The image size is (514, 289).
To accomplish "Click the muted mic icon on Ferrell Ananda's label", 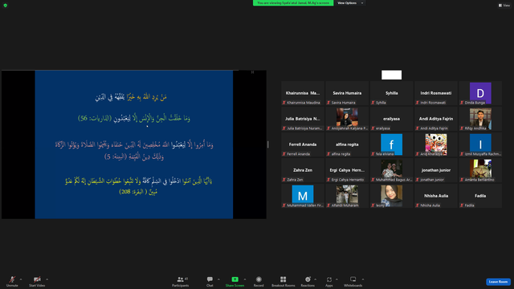I will click(284, 154).
